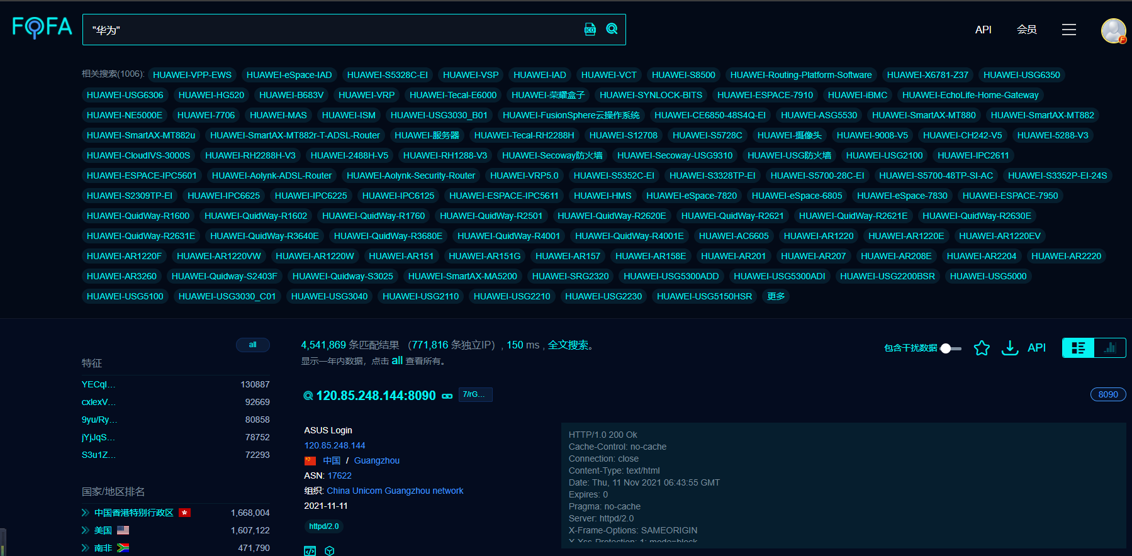Click ASN 17622 link
1132x556 pixels.
pos(339,475)
